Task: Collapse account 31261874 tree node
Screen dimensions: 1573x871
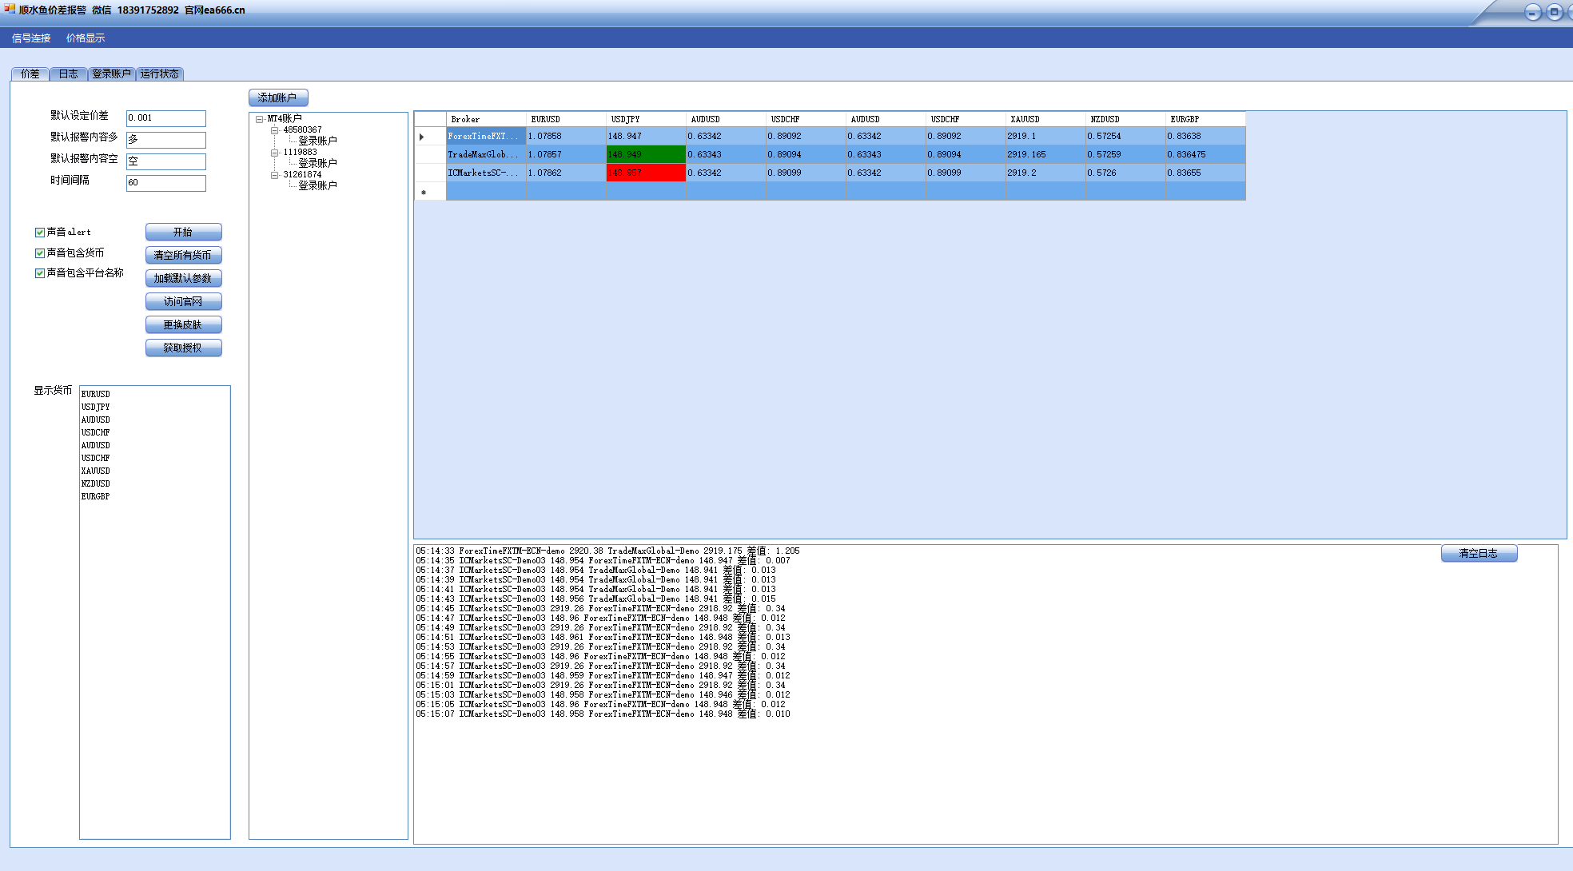Action: click(274, 174)
